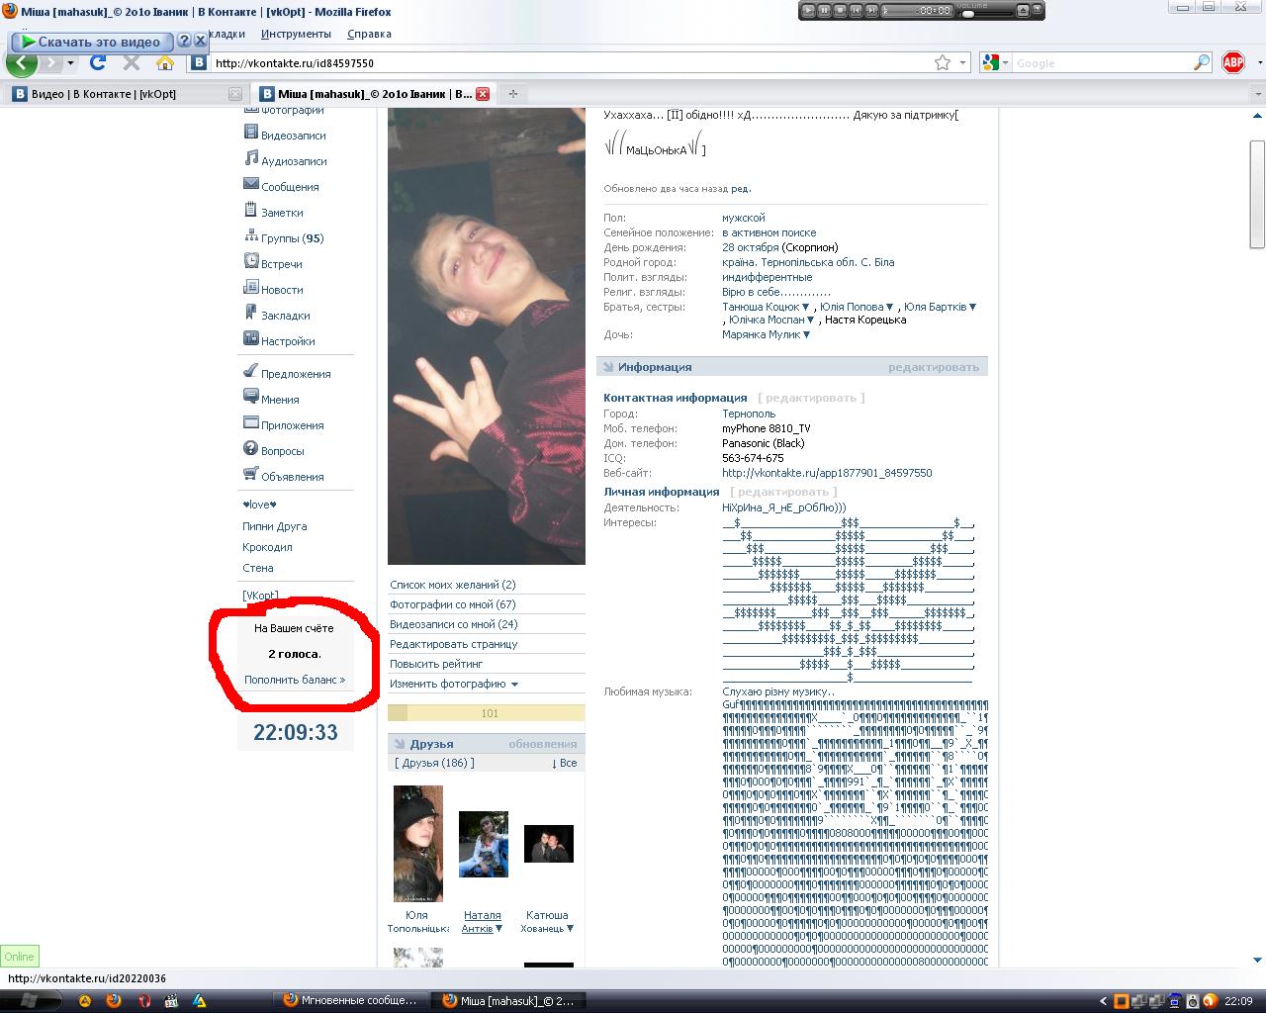Click the Windows Start orb

[x=28, y=1000]
